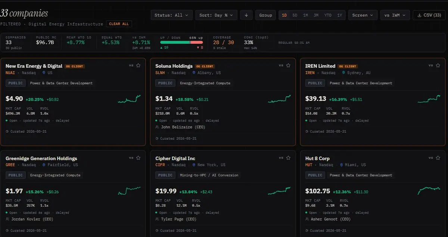Open the NUAI ticker link

point(10,73)
